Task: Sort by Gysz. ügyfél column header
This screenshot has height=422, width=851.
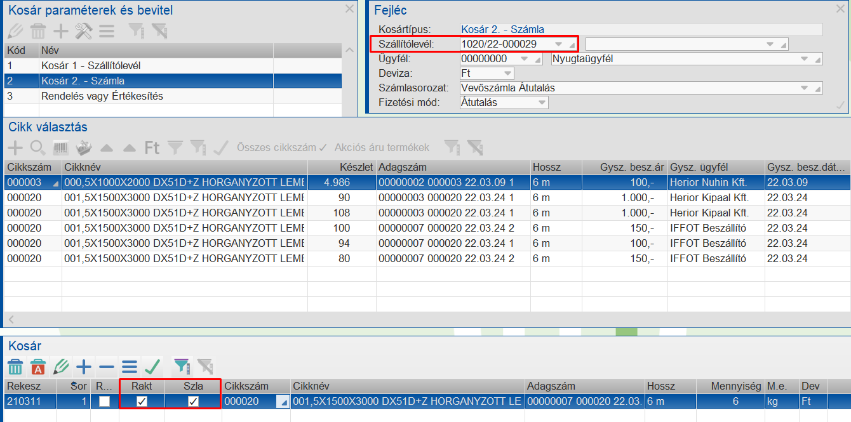Action: coord(716,167)
